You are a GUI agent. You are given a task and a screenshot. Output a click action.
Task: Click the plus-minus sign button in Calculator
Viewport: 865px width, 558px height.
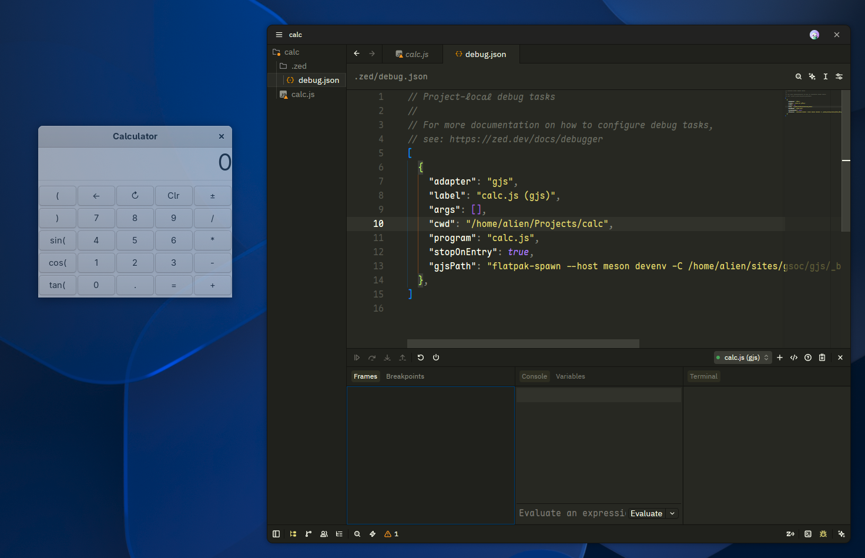tap(213, 196)
